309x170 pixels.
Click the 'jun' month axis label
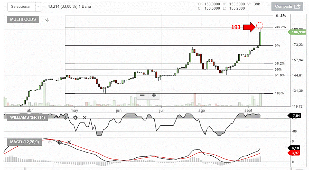[119, 111]
